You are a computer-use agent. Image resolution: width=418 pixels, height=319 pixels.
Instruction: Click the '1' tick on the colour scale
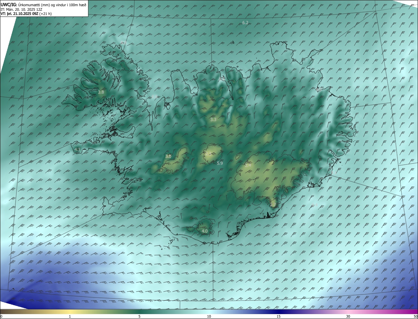point(70,316)
